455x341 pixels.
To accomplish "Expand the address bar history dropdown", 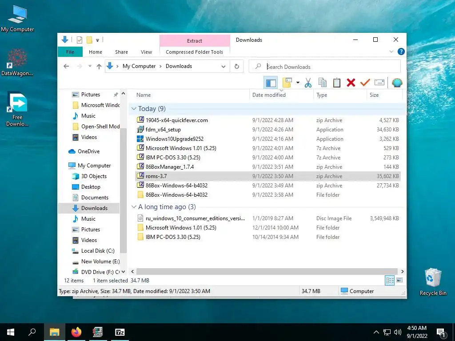I will coord(224,67).
